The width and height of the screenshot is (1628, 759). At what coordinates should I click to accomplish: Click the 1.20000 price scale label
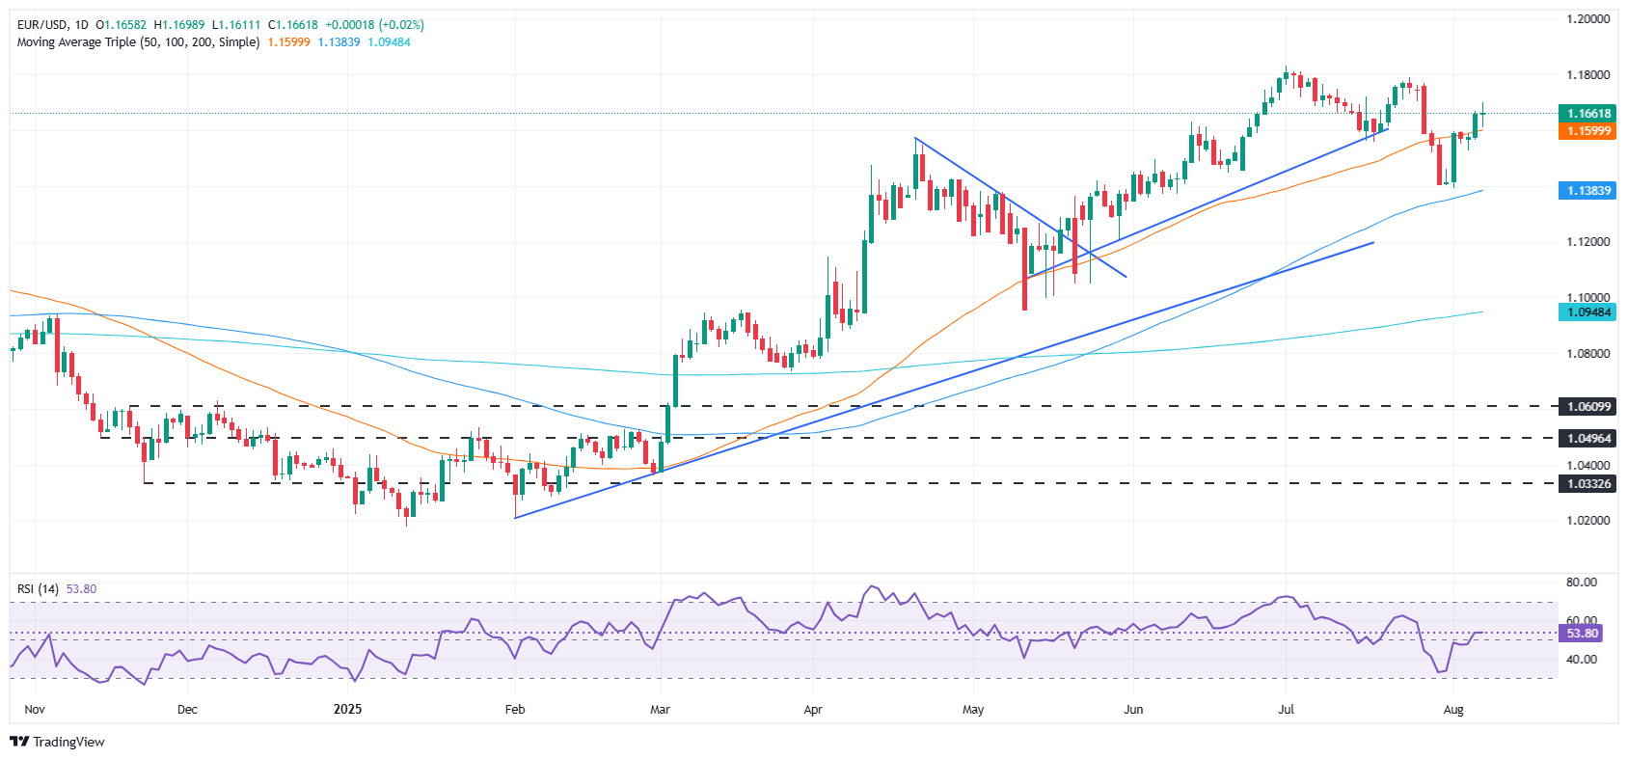1587,19
